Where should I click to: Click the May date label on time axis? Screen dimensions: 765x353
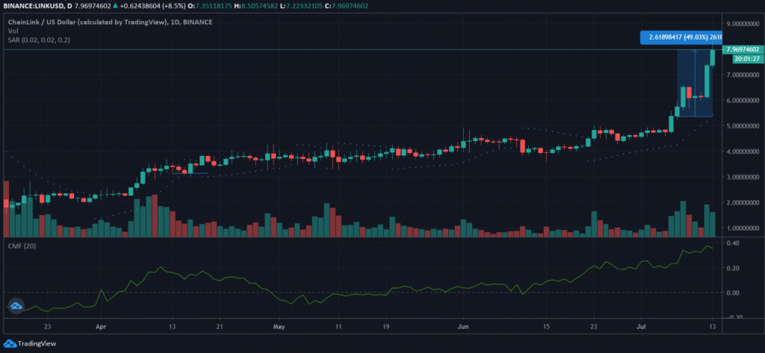point(278,327)
